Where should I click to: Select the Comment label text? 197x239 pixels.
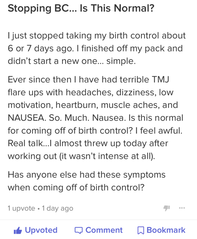[x=104, y=230]
